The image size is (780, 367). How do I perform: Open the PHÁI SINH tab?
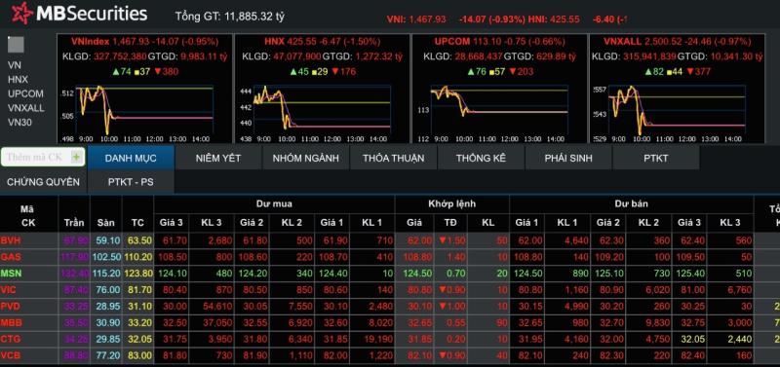(568, 158)
